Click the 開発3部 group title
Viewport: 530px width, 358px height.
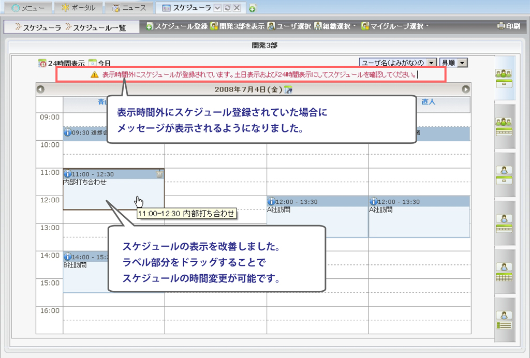pyautogui.click(x=264, y=45)
